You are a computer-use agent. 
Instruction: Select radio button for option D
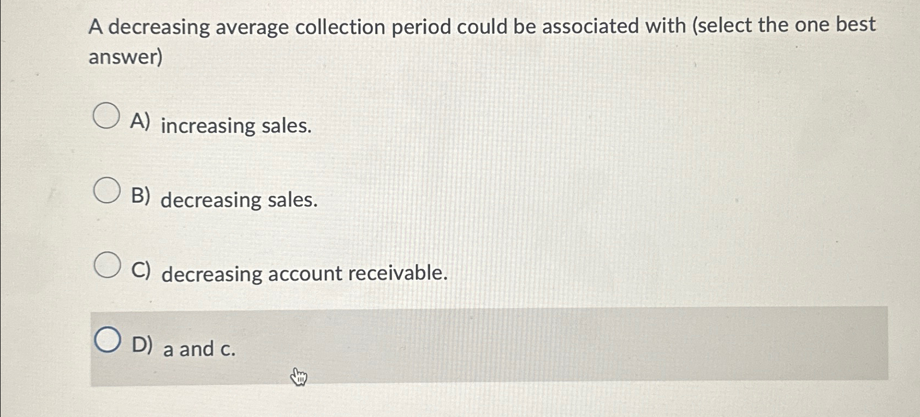coord(108,339)
